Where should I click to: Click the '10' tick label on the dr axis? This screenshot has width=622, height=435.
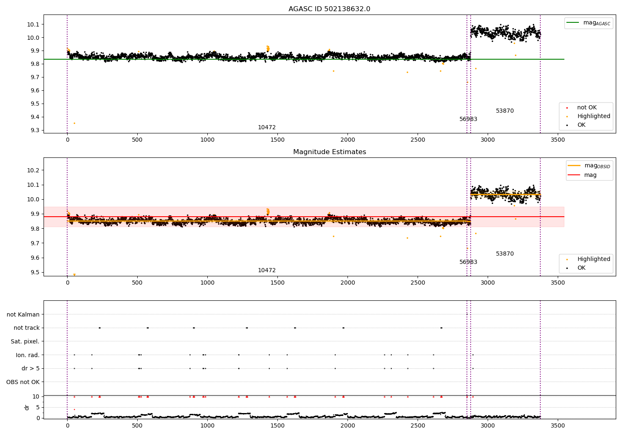point(36,397)
